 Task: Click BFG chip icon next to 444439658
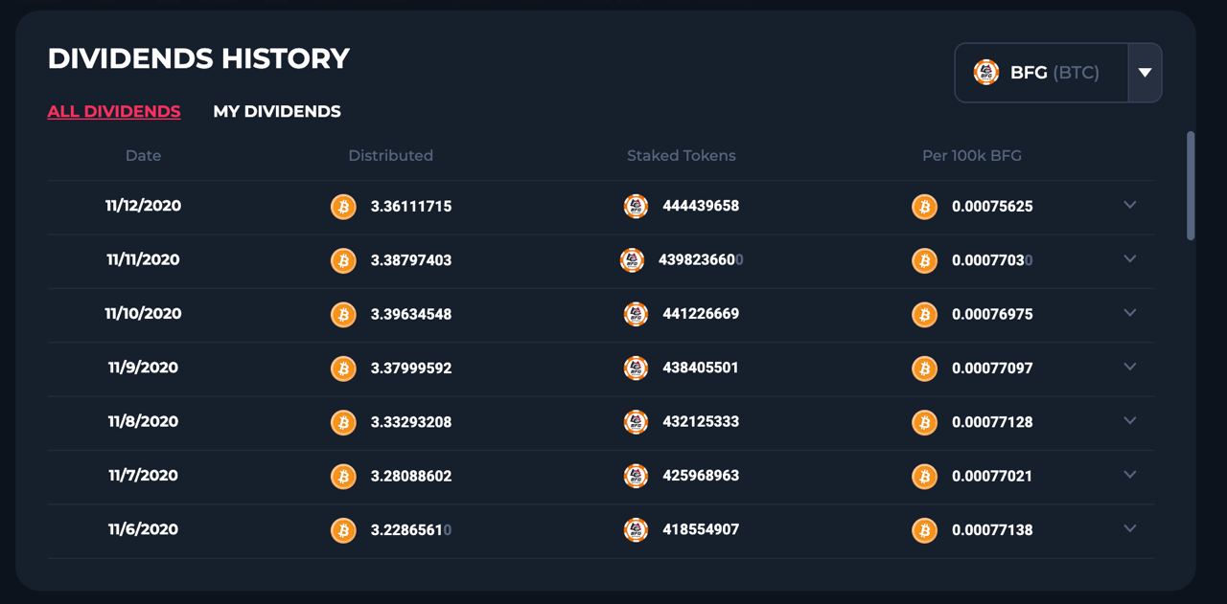coord(636,206)
